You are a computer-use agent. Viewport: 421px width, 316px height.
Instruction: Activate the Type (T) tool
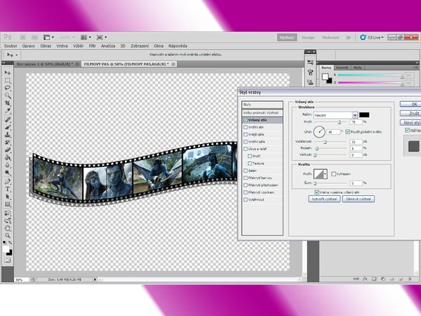pos(8,189)
